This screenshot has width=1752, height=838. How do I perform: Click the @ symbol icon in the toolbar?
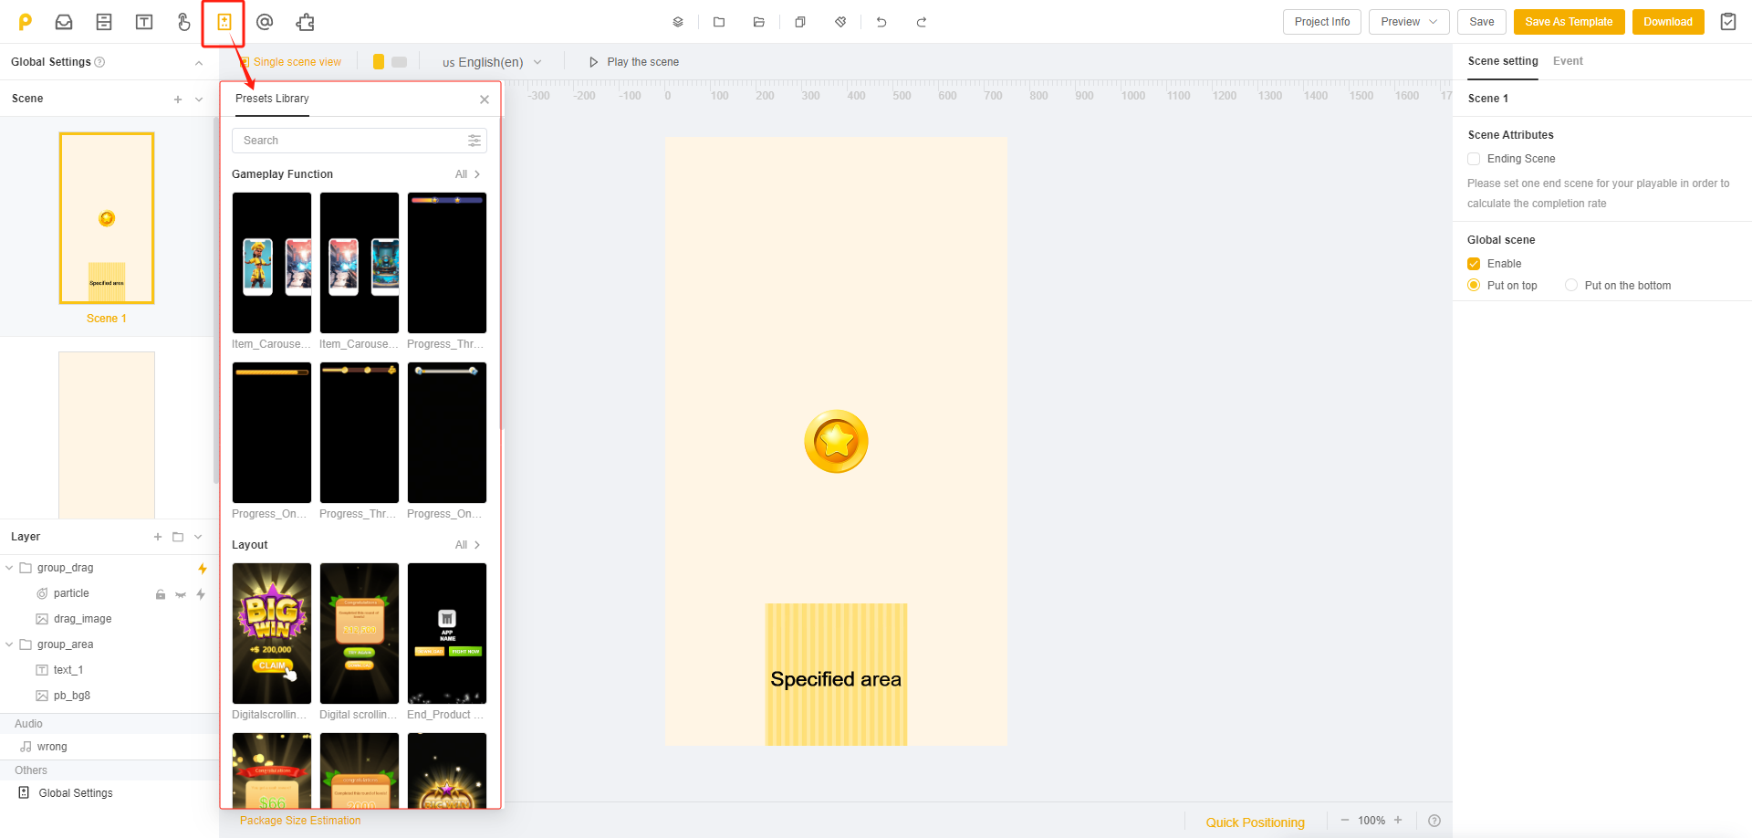click(265, 22)
